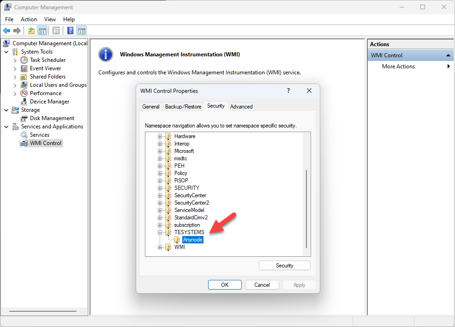Select the WMI Control icon in the tree
This screenshot has width=455, height=327.
(x=24, y=143)
